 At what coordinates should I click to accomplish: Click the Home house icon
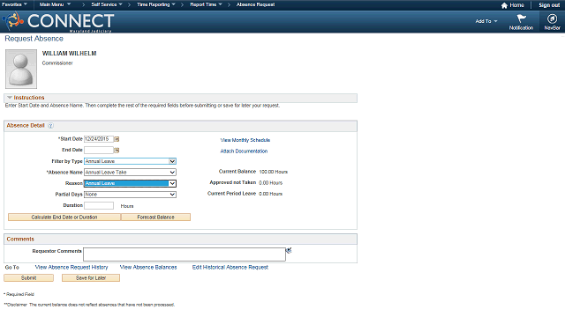[x=504, y=5]
